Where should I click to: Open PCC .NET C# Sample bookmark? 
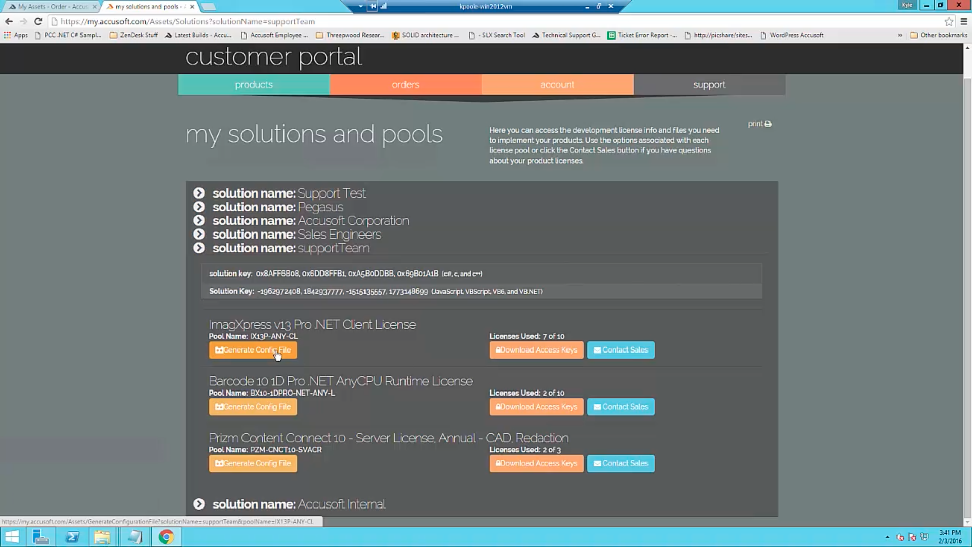(68, 35)
